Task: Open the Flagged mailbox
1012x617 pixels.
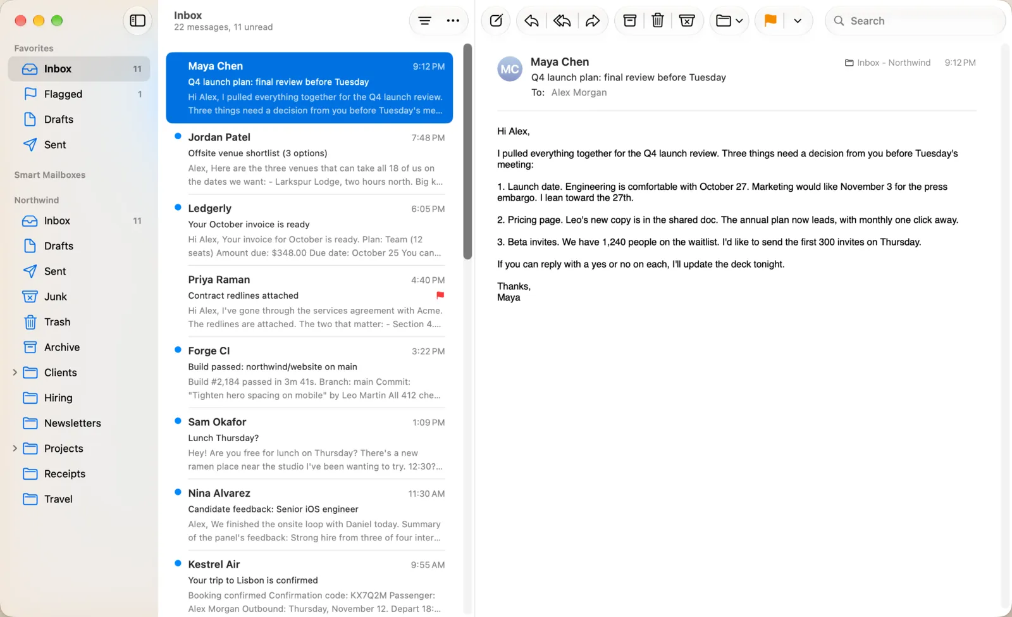Action: (79, 94)
